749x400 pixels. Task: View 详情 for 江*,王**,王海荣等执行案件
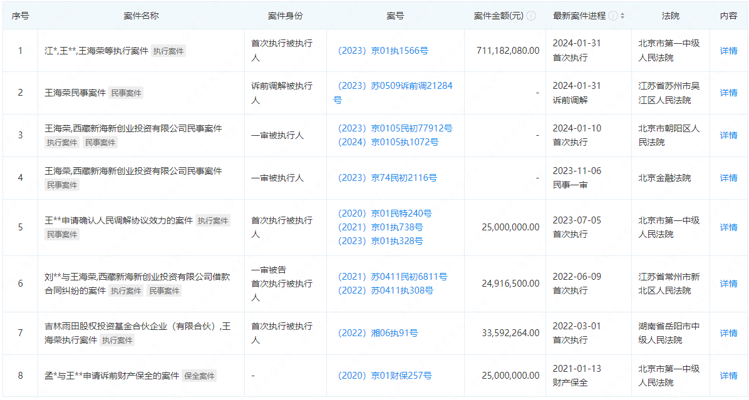coord(730,51)
